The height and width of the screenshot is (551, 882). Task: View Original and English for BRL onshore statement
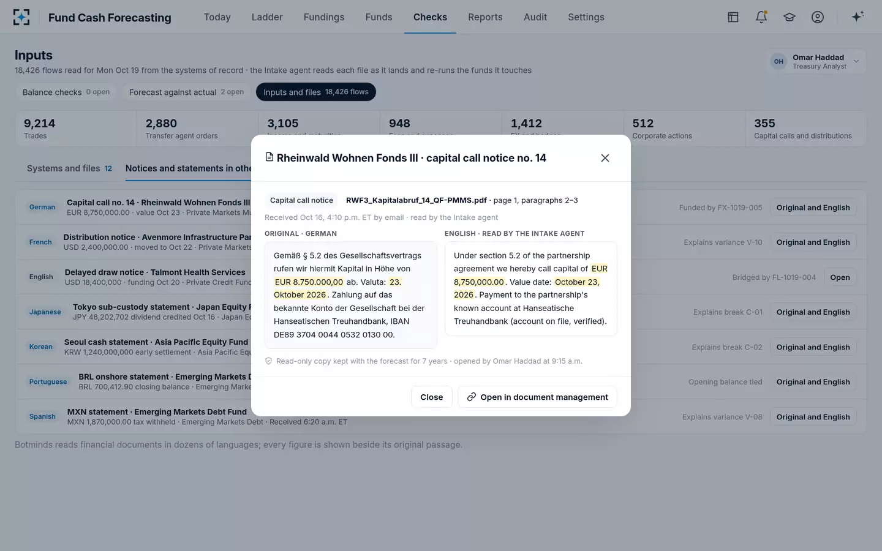813,382
